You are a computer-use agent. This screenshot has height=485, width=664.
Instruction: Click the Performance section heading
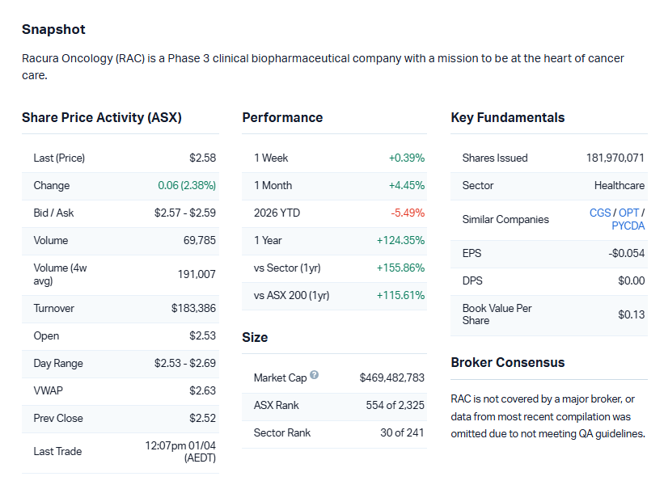tap(282, 118)
